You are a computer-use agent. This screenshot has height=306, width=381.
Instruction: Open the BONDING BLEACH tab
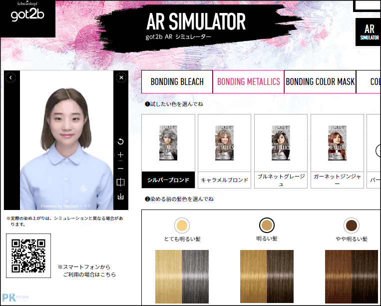[177, 81]
